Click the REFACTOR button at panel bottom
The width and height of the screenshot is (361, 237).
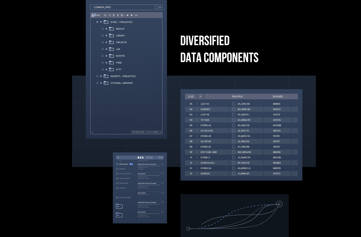tap(139, 132)
